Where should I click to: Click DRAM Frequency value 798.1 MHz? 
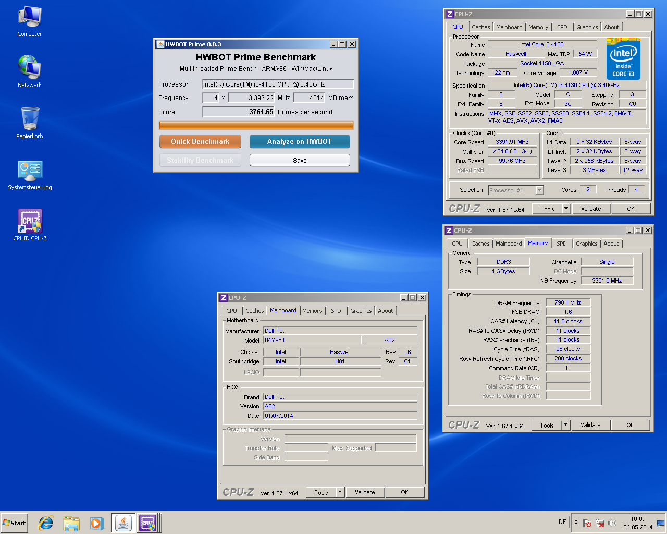click(x=568, y=302)
